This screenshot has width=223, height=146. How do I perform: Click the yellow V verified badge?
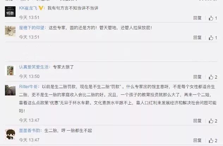(41, 8)
